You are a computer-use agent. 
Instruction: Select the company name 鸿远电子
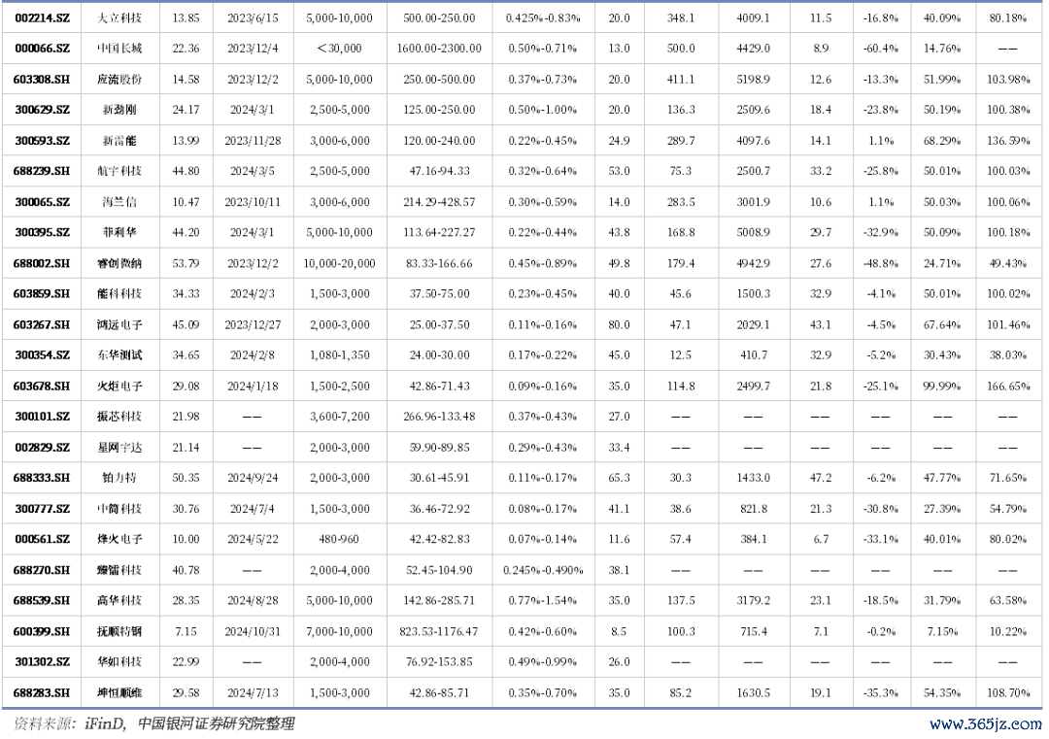point(119,325)
